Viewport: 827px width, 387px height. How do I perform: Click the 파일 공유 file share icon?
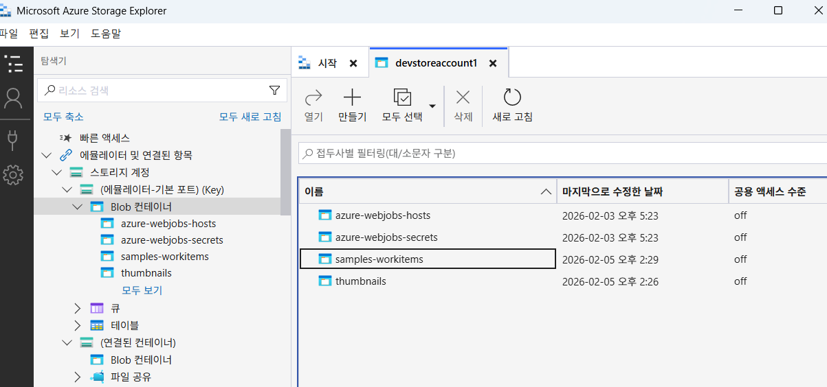[x=97, y=377]
